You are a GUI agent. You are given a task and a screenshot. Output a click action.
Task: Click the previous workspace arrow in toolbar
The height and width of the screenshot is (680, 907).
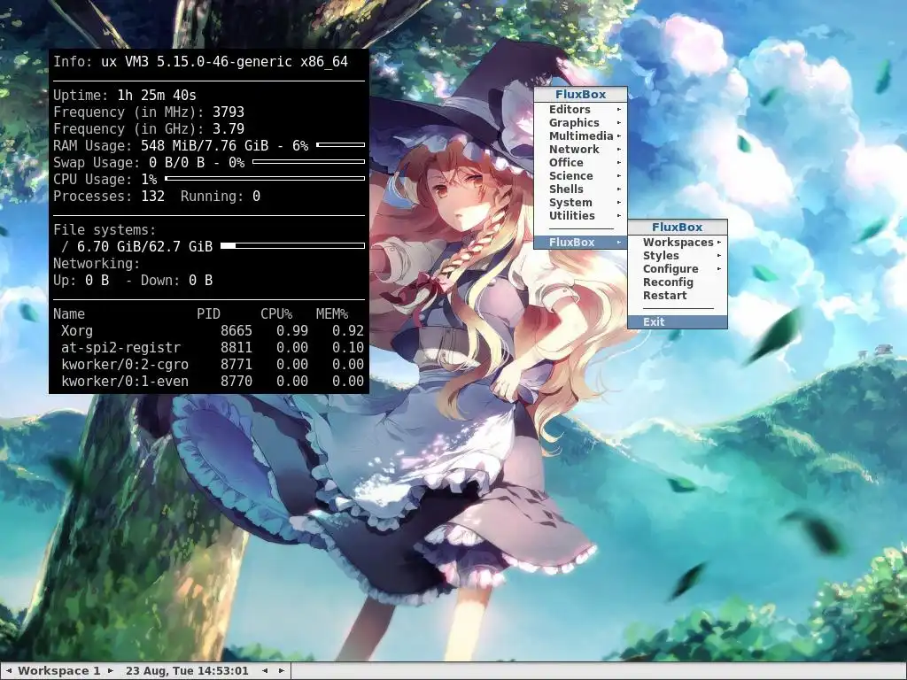(9, 671)
